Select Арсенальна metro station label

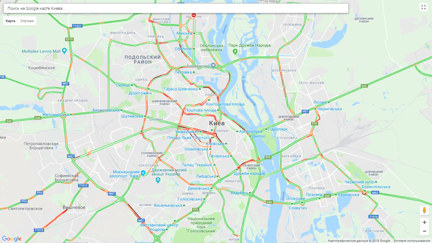click(251, 131)
